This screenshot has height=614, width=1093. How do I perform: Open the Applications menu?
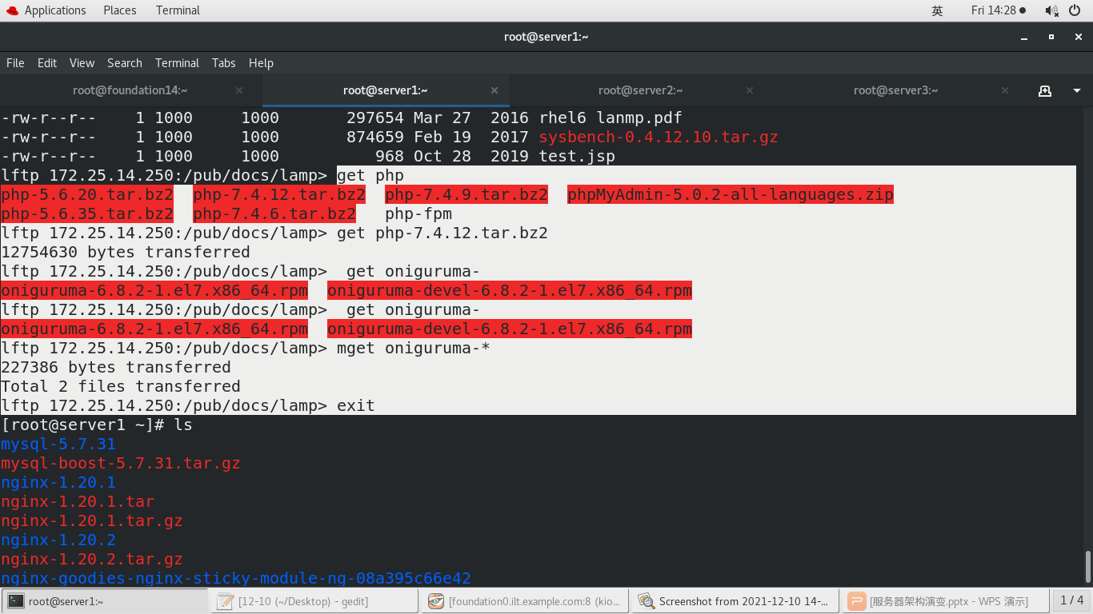[x=54, y=10]
